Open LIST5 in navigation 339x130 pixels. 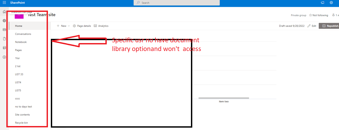(x=18, y=90)
